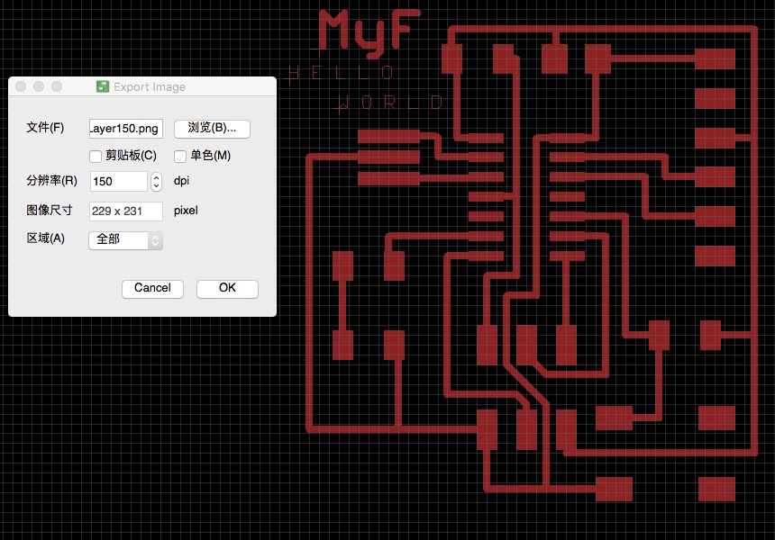The height and width of the screenshot is (540, 775).
Task: Click the WORLD text on the board
Action: point(390,103)
